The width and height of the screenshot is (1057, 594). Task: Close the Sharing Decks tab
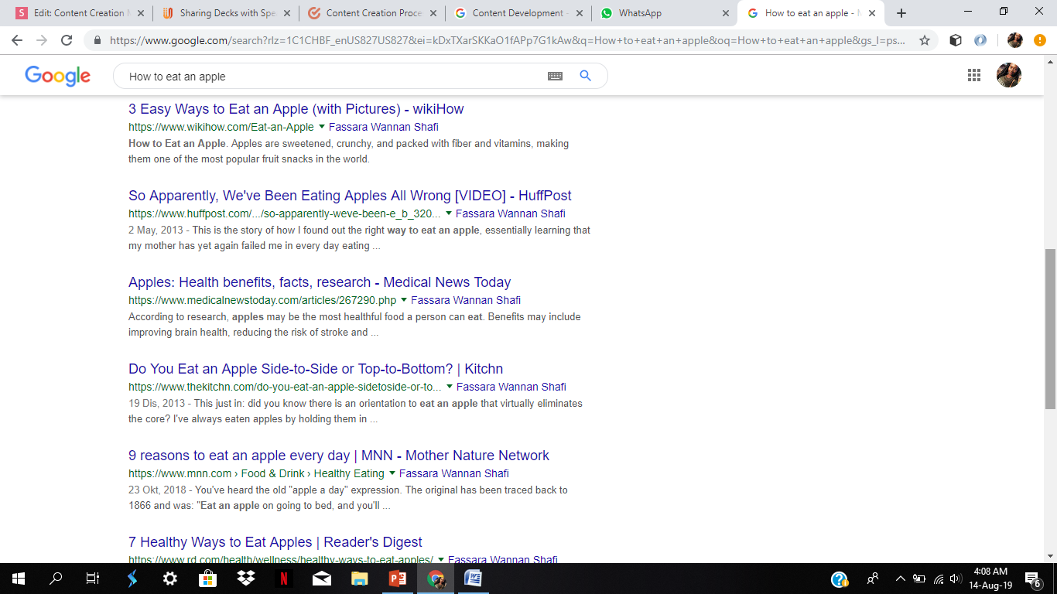click(x=286, y=13)
